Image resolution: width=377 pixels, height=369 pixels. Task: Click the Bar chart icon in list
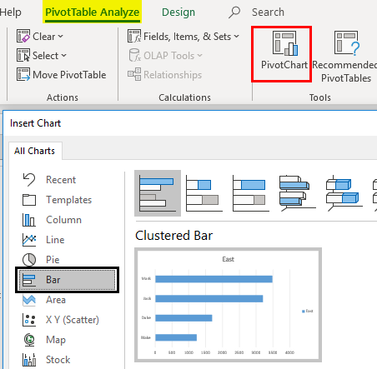[x=29, y=280]
